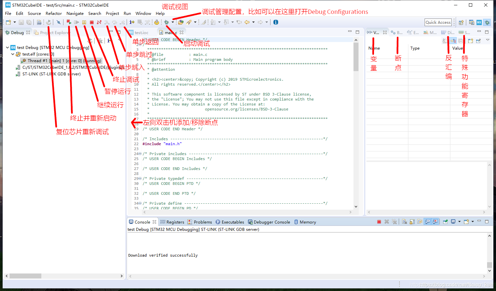This screenshot has width=496, height=291.
Task: Open the Refactor menu
Action: tap(54, 14)
